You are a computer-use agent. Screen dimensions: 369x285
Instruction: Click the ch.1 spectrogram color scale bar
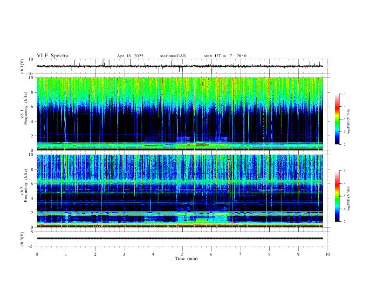pos(337,119)
